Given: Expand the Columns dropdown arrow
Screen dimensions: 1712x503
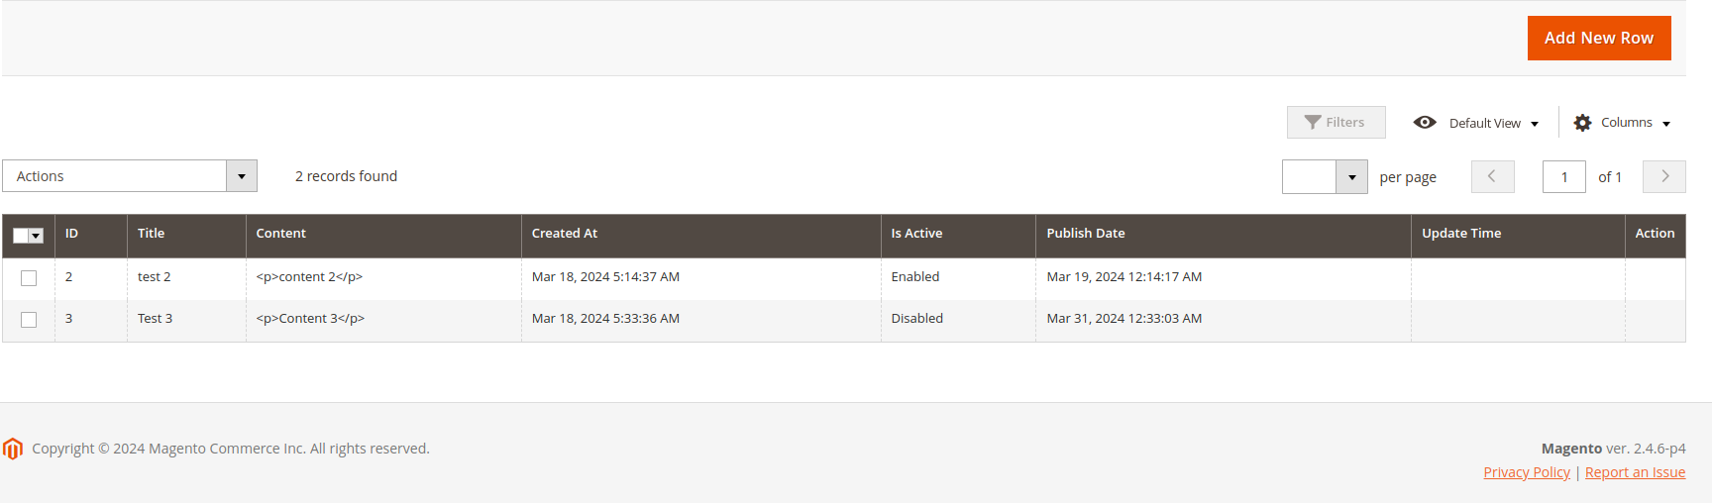Looking at the screenshot, I should 1666,124.
